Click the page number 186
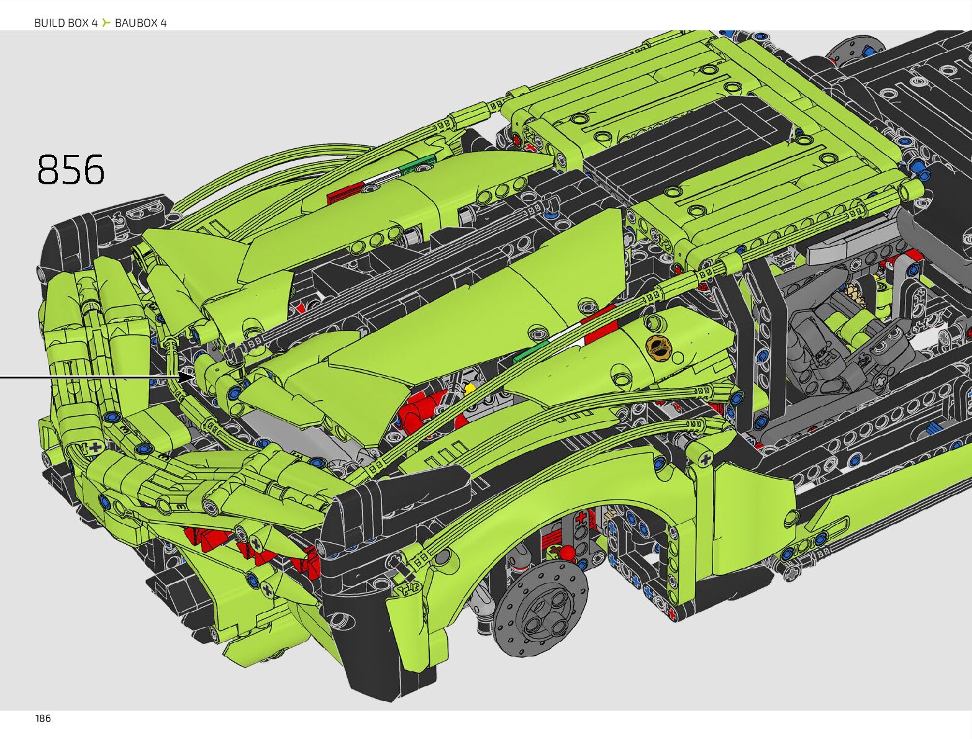The height and width of the screenshot is (739, 972). (x=43, y=719)
